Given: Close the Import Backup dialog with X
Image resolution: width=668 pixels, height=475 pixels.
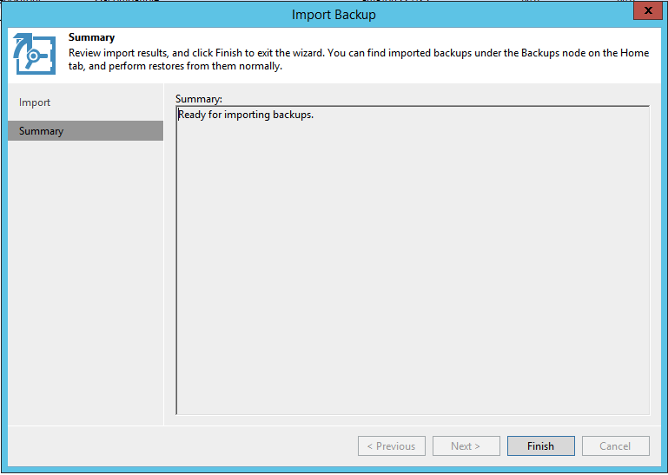Looking at the screenshot, I should 647,10.
